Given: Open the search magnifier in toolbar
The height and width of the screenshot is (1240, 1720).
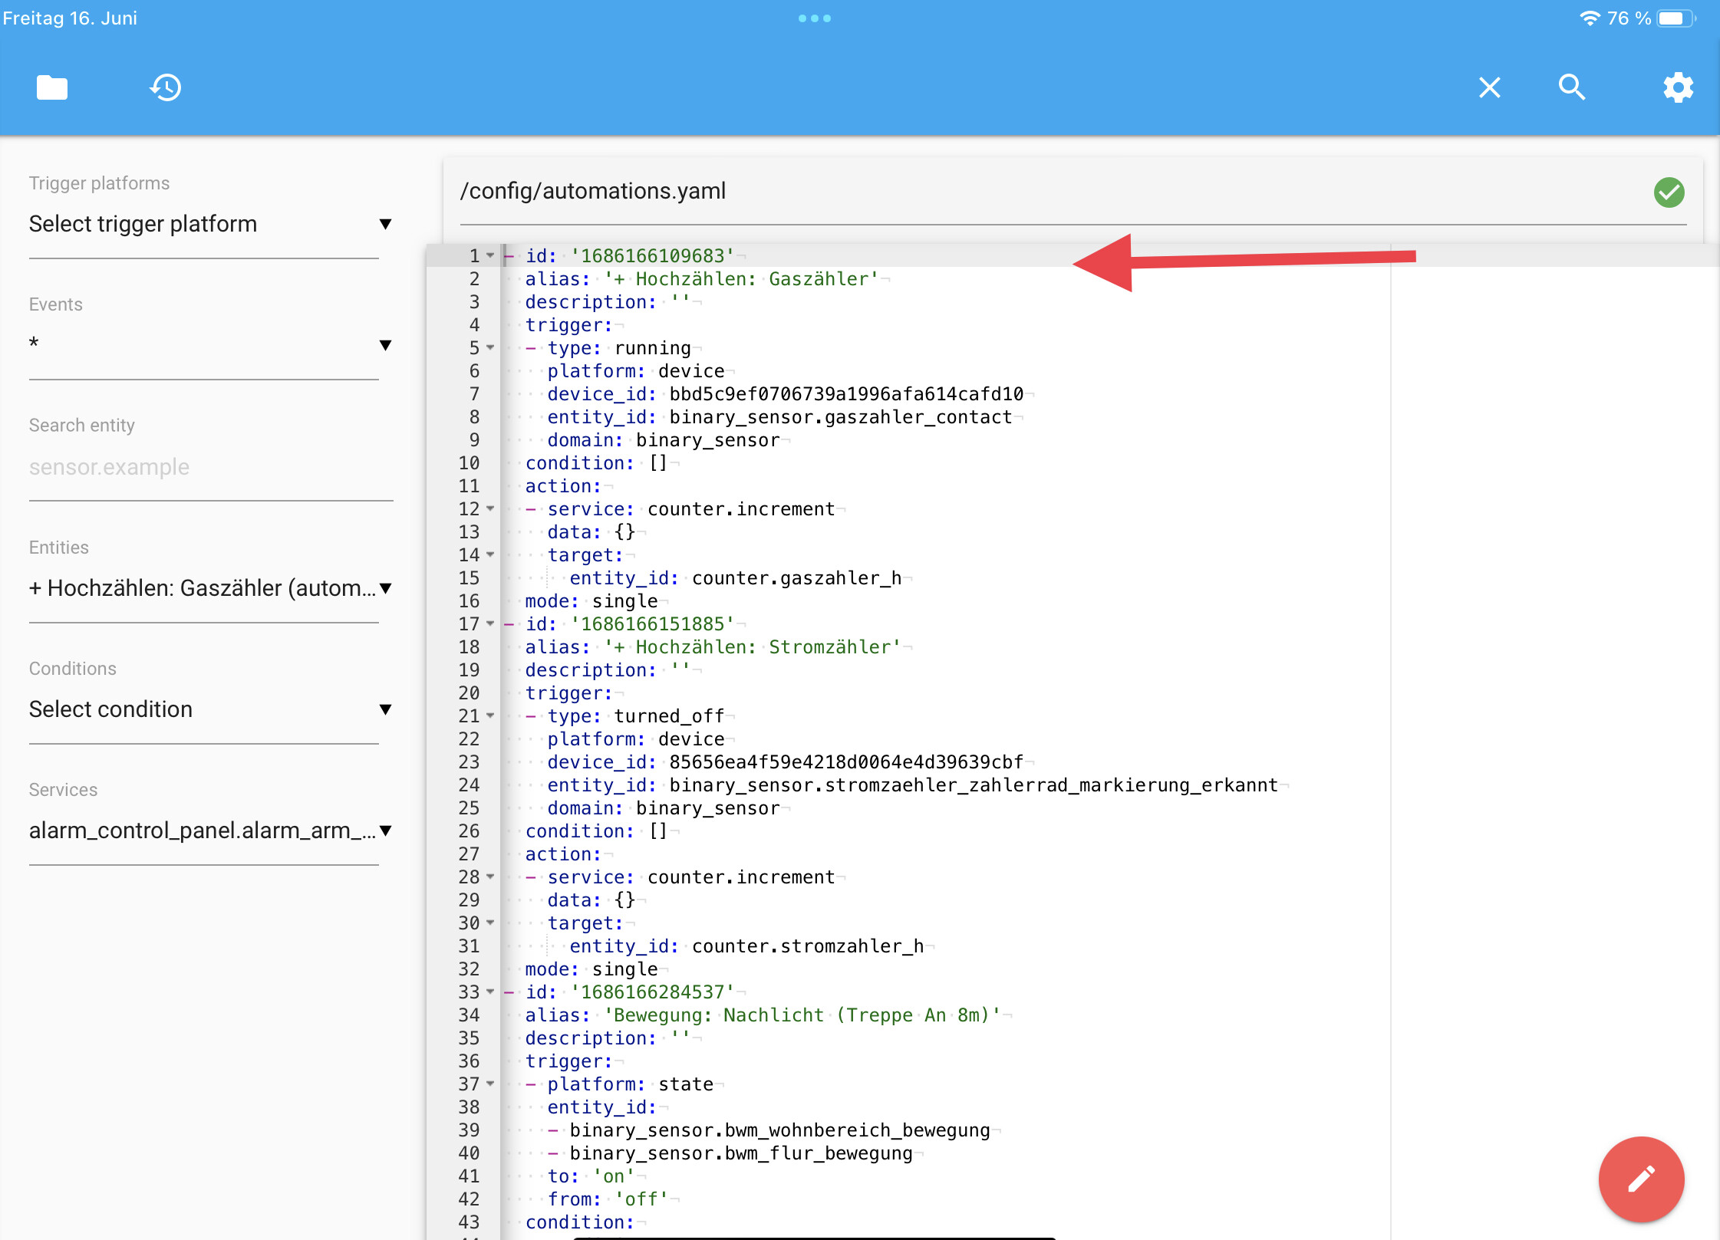Looking at the screenshot, I should pos(1571,87).
